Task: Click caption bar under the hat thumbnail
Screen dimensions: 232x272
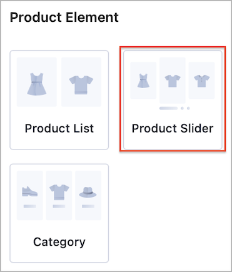Action: (x=88, y=206)
